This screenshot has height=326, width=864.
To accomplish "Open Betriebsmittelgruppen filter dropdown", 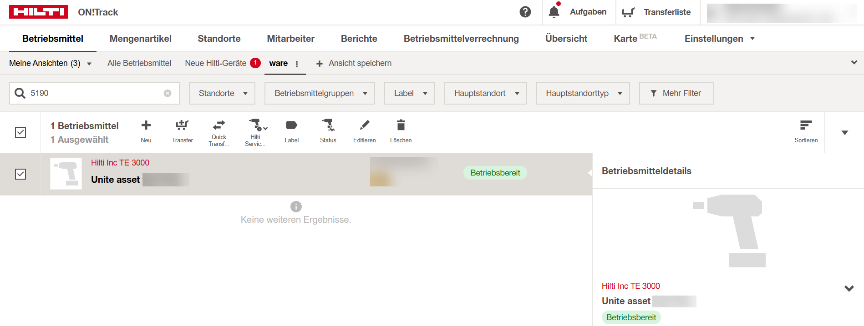I will click(320, 93).
